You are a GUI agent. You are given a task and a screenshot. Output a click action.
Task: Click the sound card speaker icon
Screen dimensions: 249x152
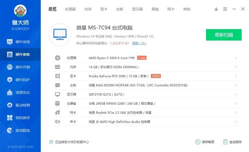tap(58, 122)
